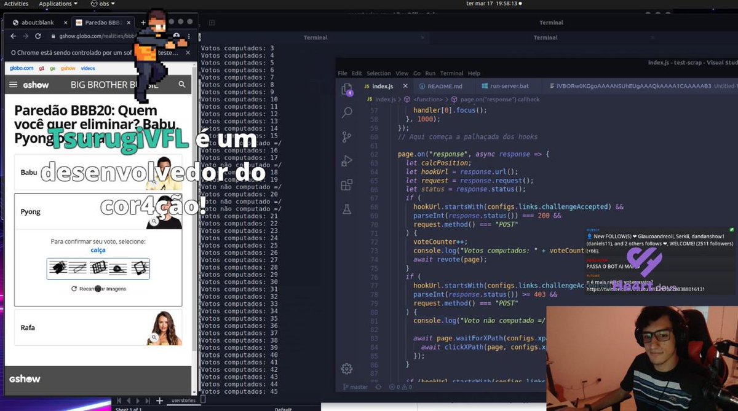Click the Chrome address bar URL
738x411 pixels.
tap(97, 36)
